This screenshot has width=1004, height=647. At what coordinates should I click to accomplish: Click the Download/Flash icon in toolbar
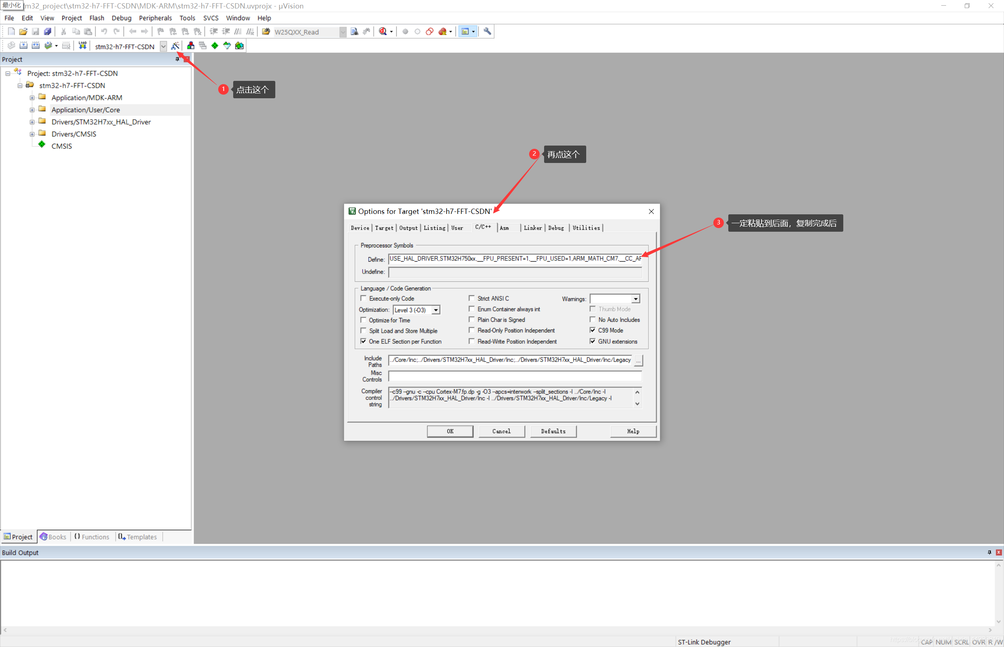(82, 45)
